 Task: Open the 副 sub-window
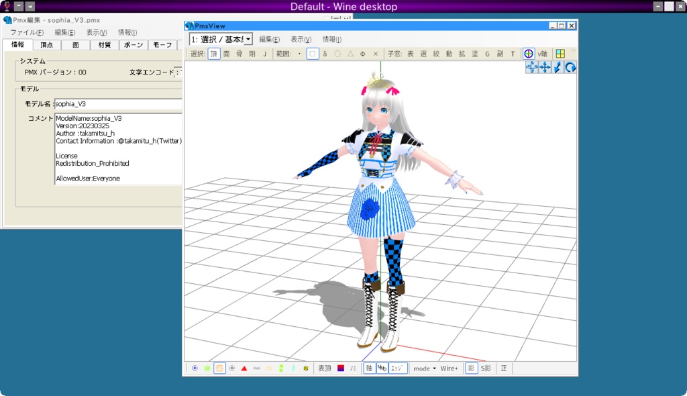click(500, 54)
